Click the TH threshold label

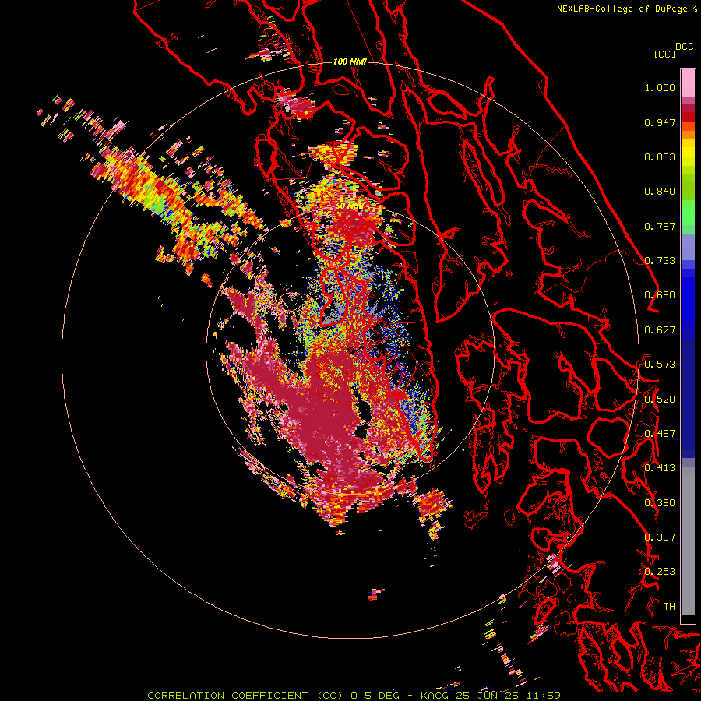point(669,607)
